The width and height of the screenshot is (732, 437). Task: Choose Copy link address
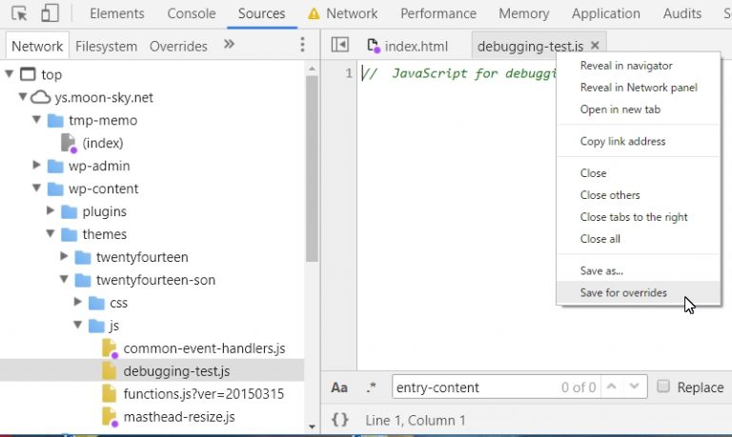click(x=639, y=141)
